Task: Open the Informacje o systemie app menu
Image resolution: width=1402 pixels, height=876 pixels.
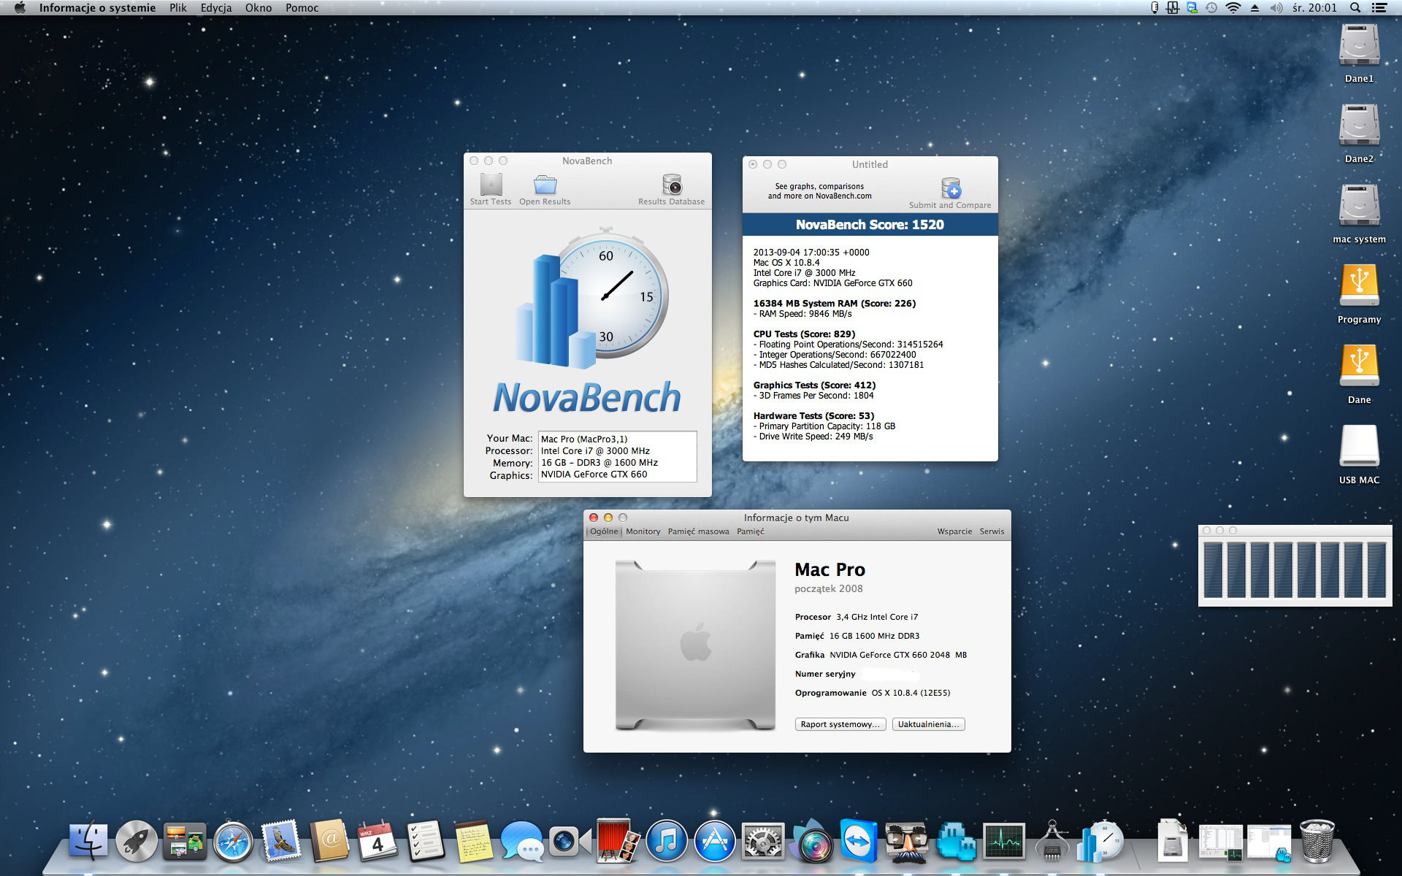Action: coord(97,8)
